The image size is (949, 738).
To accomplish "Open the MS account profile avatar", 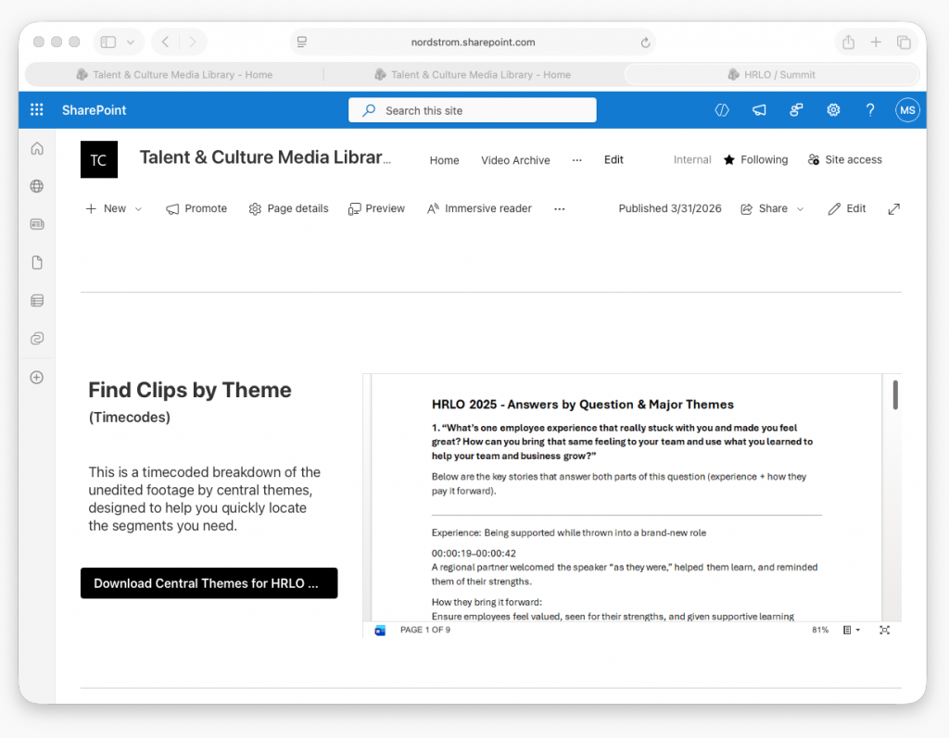I will (x=907, y=110).
